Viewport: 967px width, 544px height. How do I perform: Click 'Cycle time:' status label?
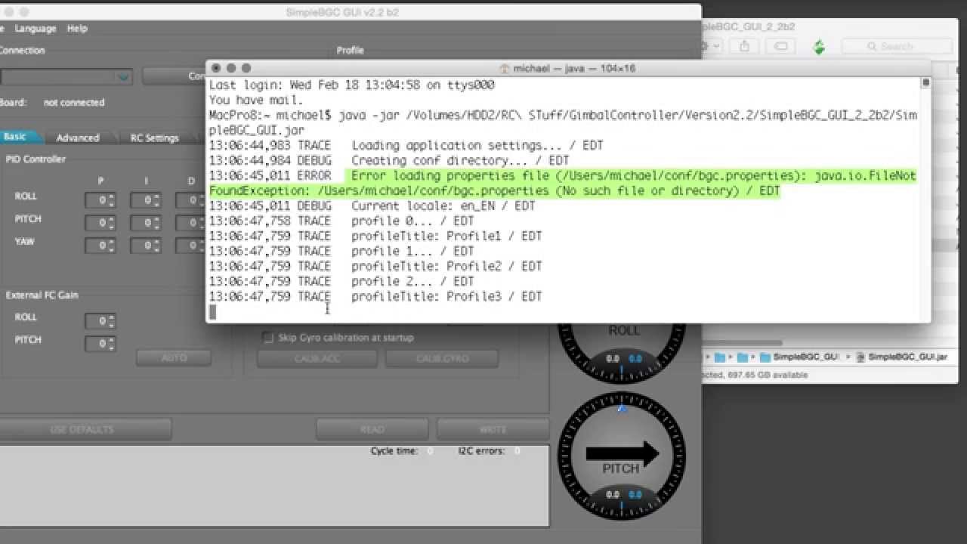pyautogui.click(x=394, y=451)
